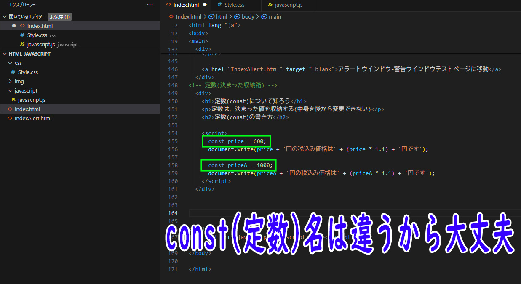Click the '</body>' closing tag line
This screenshot has width=521, height=284.
[200, 253]
